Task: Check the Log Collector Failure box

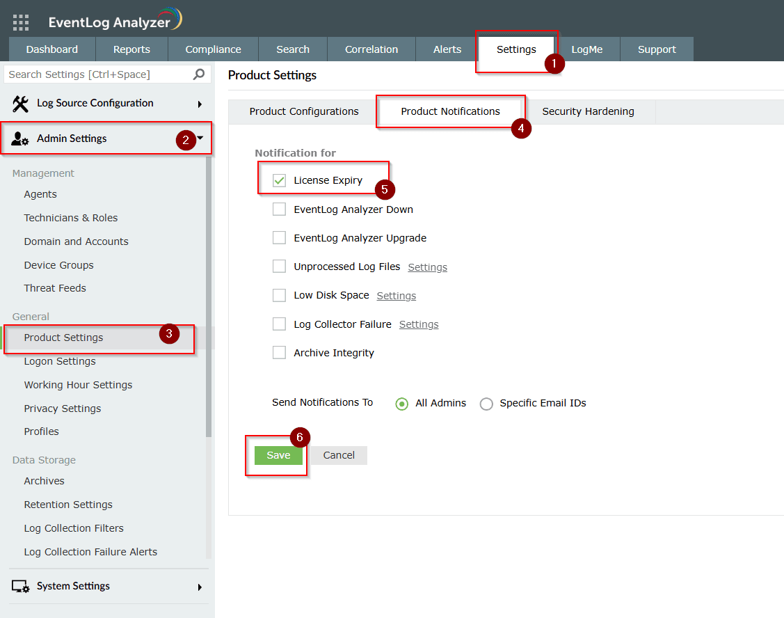Action: [x=279, y=324]
